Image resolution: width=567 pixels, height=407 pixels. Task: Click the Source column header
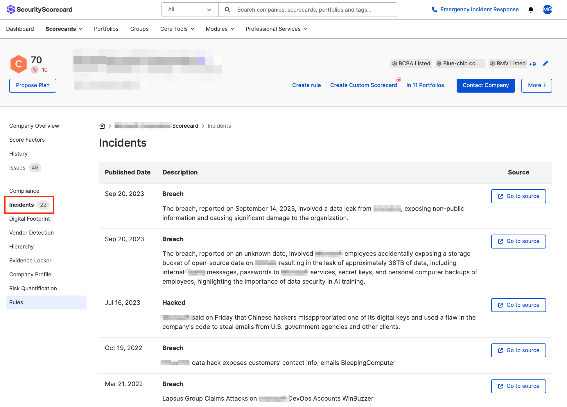[518, 172]
